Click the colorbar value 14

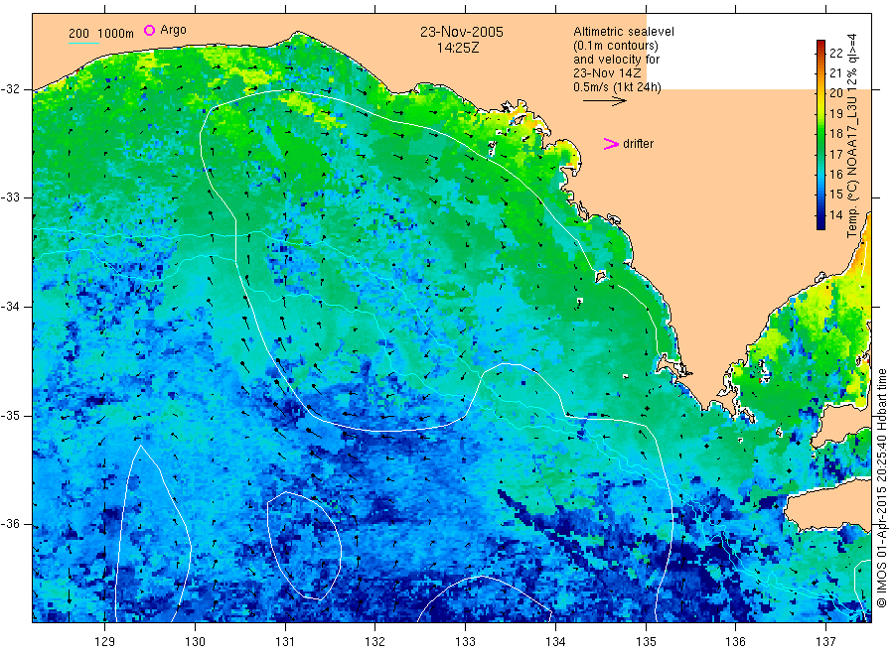tap(835, 214)
